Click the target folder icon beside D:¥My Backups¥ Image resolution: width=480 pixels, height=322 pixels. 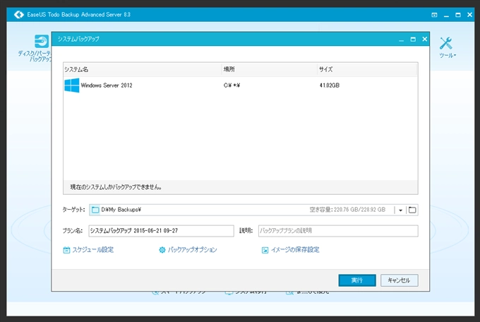pyautogui.click(x=95, y=210)
